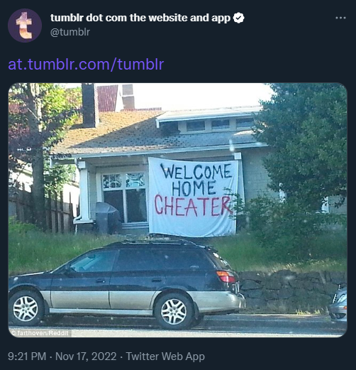This screenshot has height=370, width=356.
Task: Click the parked station wagon in the photo
Action: pyautogui.click(x=127, y=284)
